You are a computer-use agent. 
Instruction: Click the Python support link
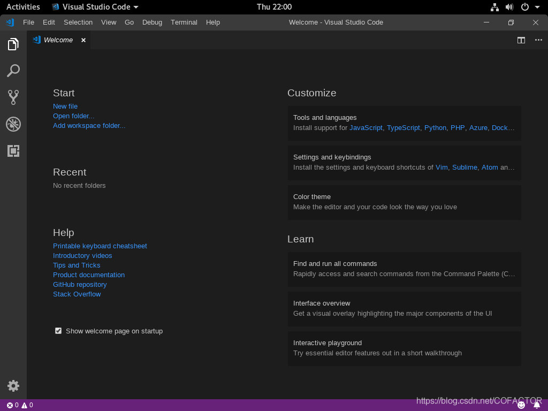click(x=435, y=128)
